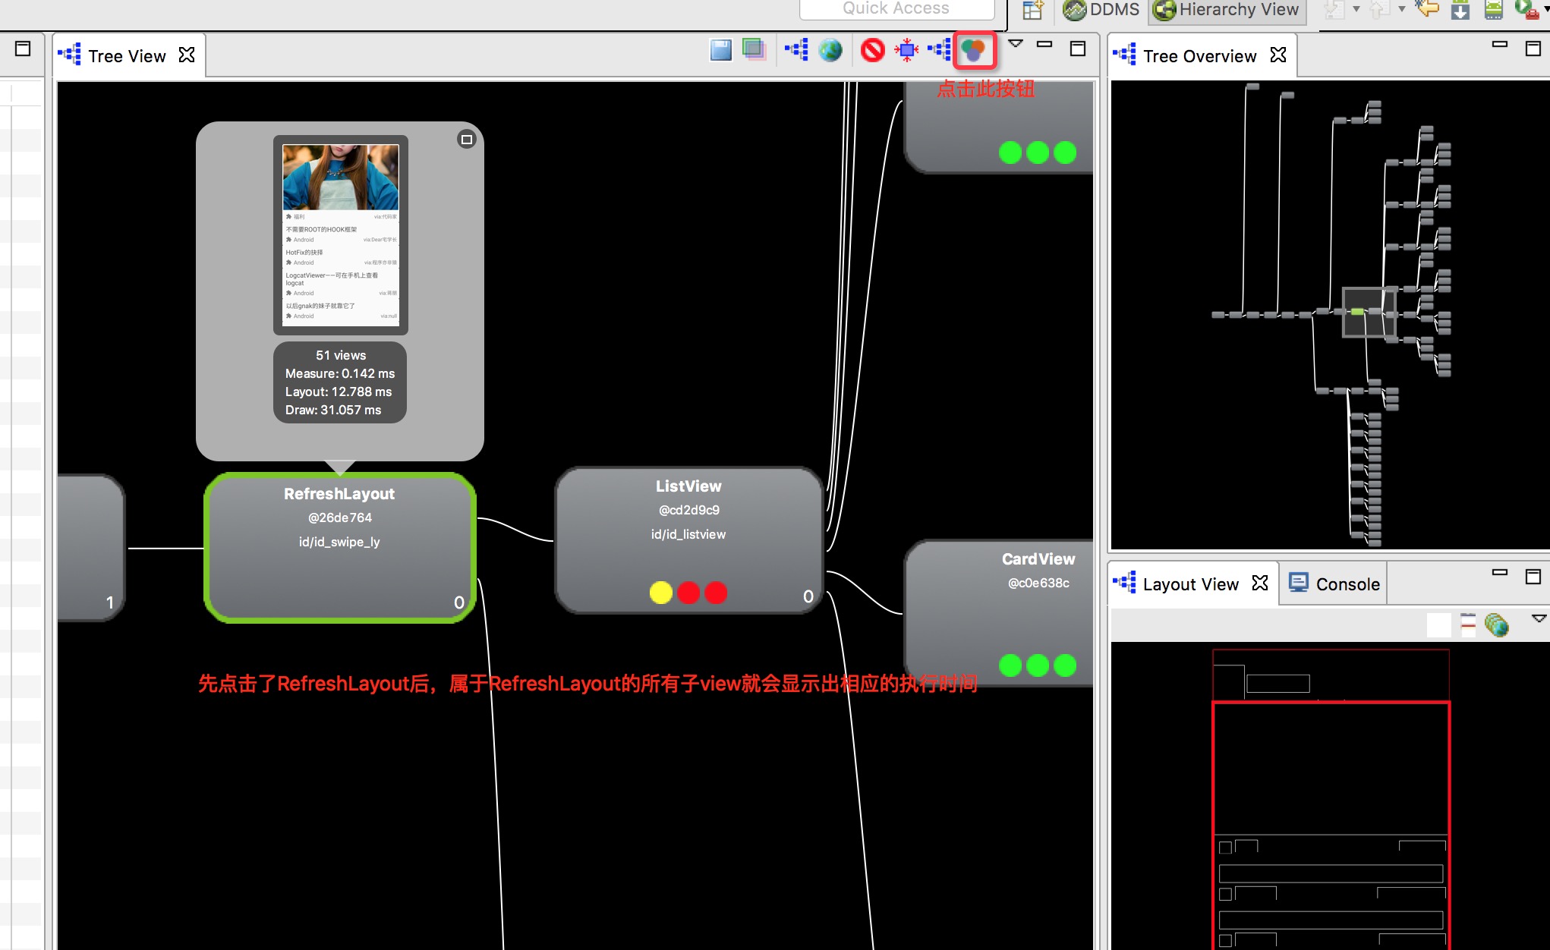
Task: Click the Capture Layers window icon
Action: click(x=754, y=50)
